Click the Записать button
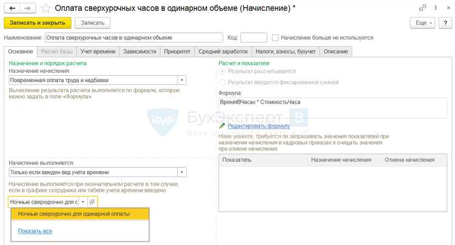This screenshot has height=245, width=455. click(x=93, y=23)
